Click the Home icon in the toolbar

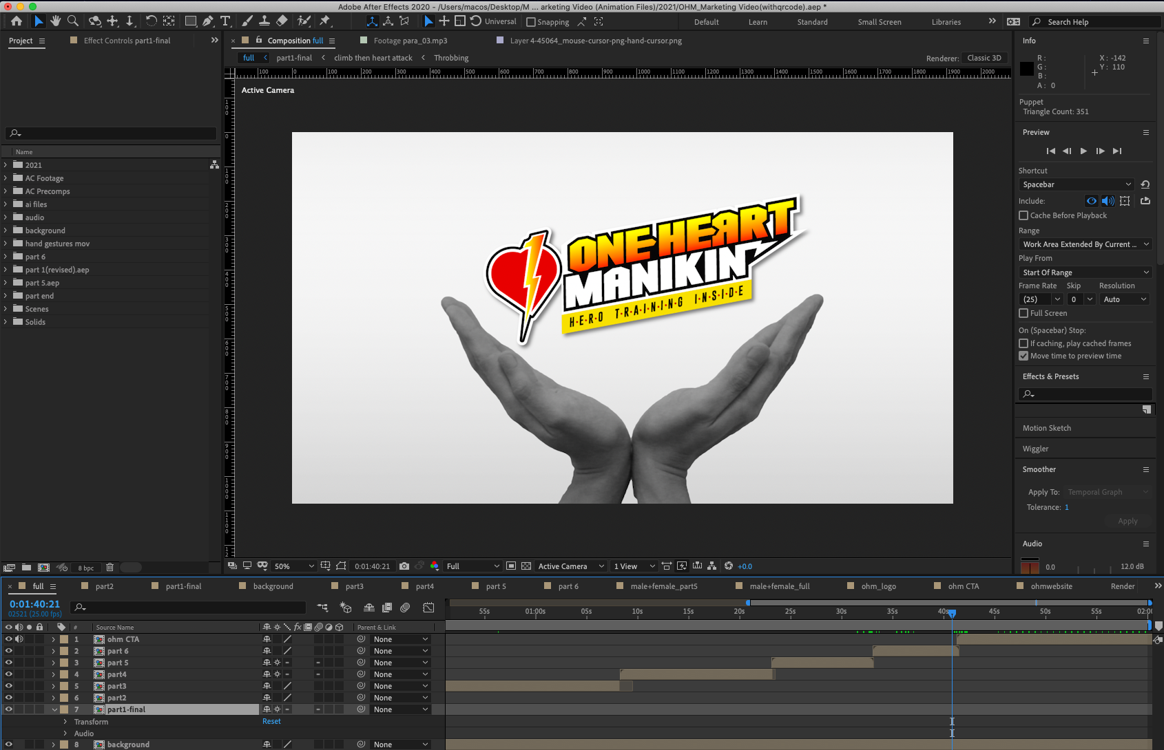pos(17,21)
